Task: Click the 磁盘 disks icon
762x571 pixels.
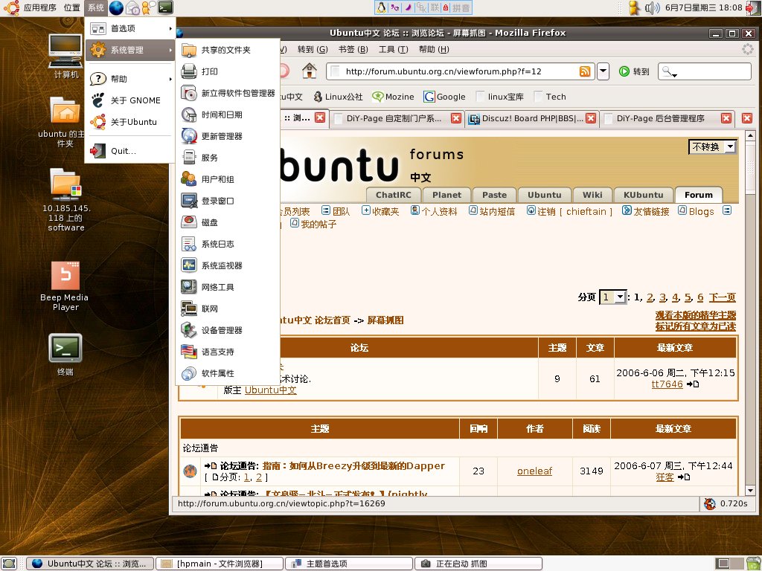Action: [x=188, y=222]
